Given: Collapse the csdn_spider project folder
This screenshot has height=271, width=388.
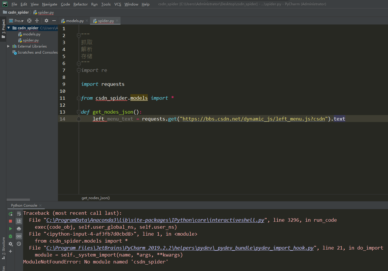Looking at the screenshot, I should tap(9, 28).
